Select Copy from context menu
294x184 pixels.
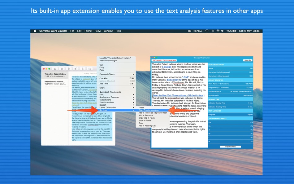(x=116, y=68)
